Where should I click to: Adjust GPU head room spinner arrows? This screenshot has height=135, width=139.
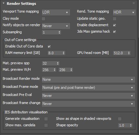[x=129, y=53]
